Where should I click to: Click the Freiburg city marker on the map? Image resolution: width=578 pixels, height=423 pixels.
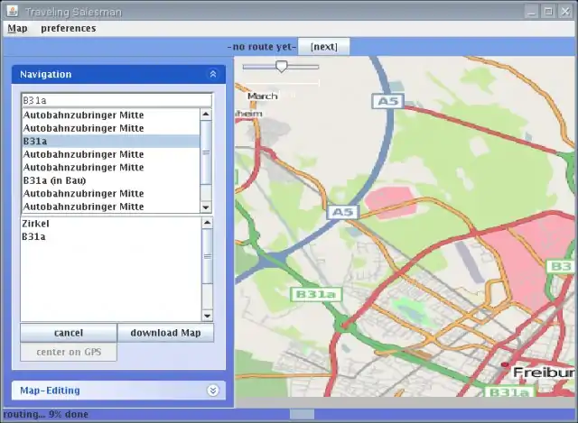pyautogui.click(x=506, y=365)
